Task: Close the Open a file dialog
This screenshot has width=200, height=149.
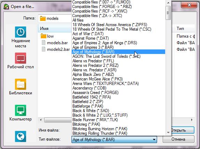Action: [189, 5]
